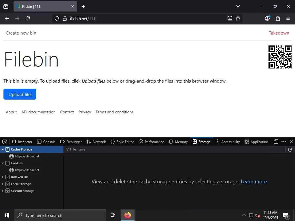Screen dimensions: 295x221
Task: Switch to the Style Editor tab
Action: coord(122,142)
